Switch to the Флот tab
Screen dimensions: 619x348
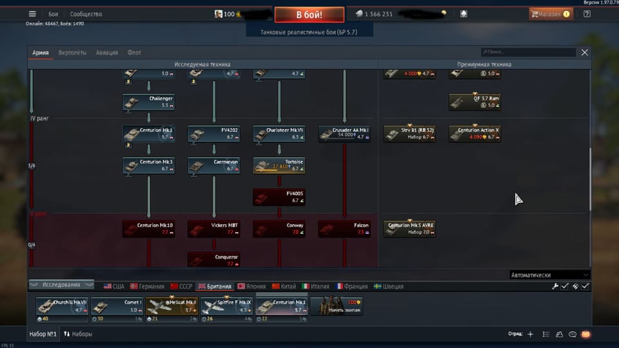pos(134,52)
